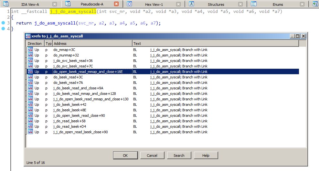This screenshot has width=319, height=171.
Task: Click the a7 argument on line 3
Action: pos(153,23)
